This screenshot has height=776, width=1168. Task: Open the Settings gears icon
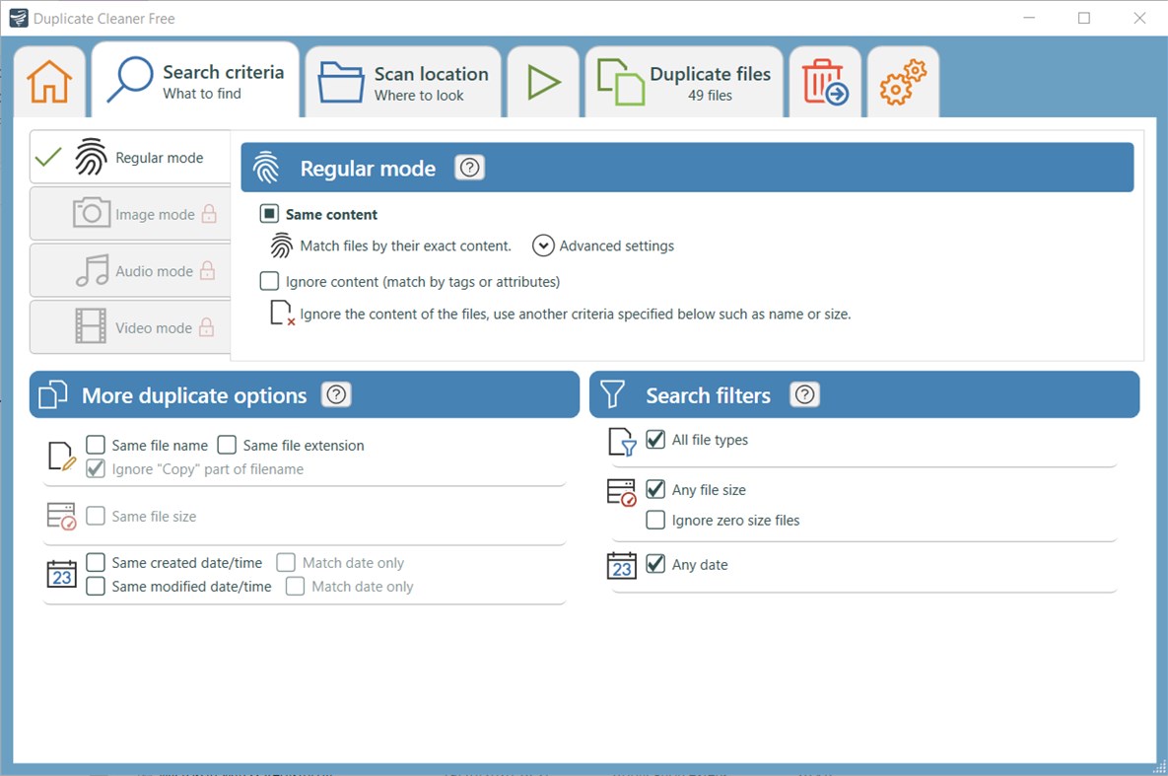902,81
